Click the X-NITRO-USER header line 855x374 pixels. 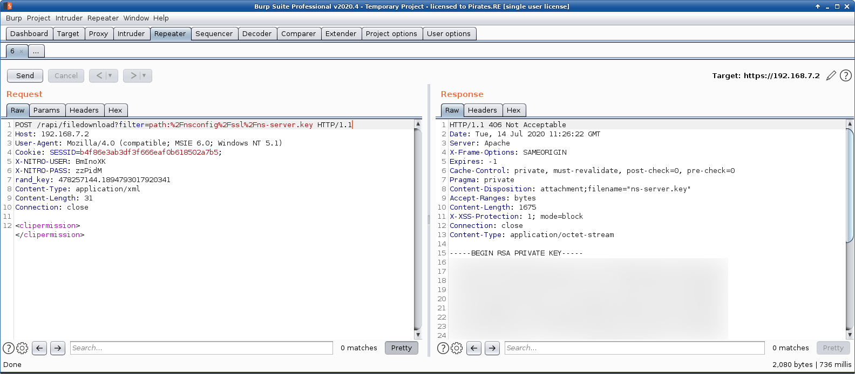[x=60, y=162]
